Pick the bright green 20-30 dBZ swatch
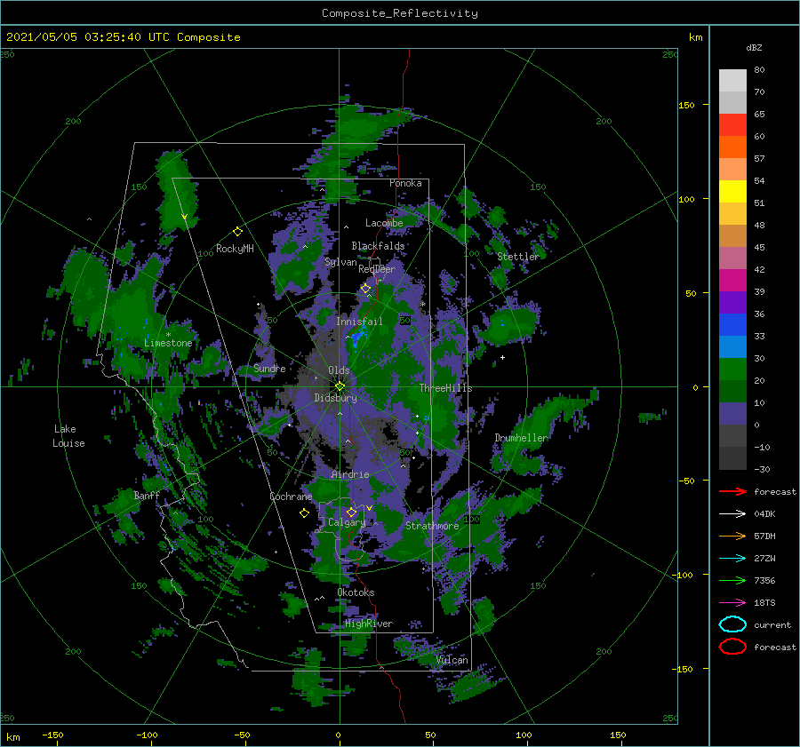Viewport: 800px width, 747px height. point(732,369)
